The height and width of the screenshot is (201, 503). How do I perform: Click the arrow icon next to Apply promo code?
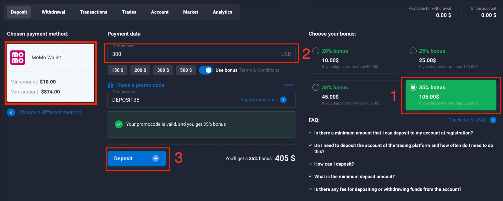[x=283, y=100]
